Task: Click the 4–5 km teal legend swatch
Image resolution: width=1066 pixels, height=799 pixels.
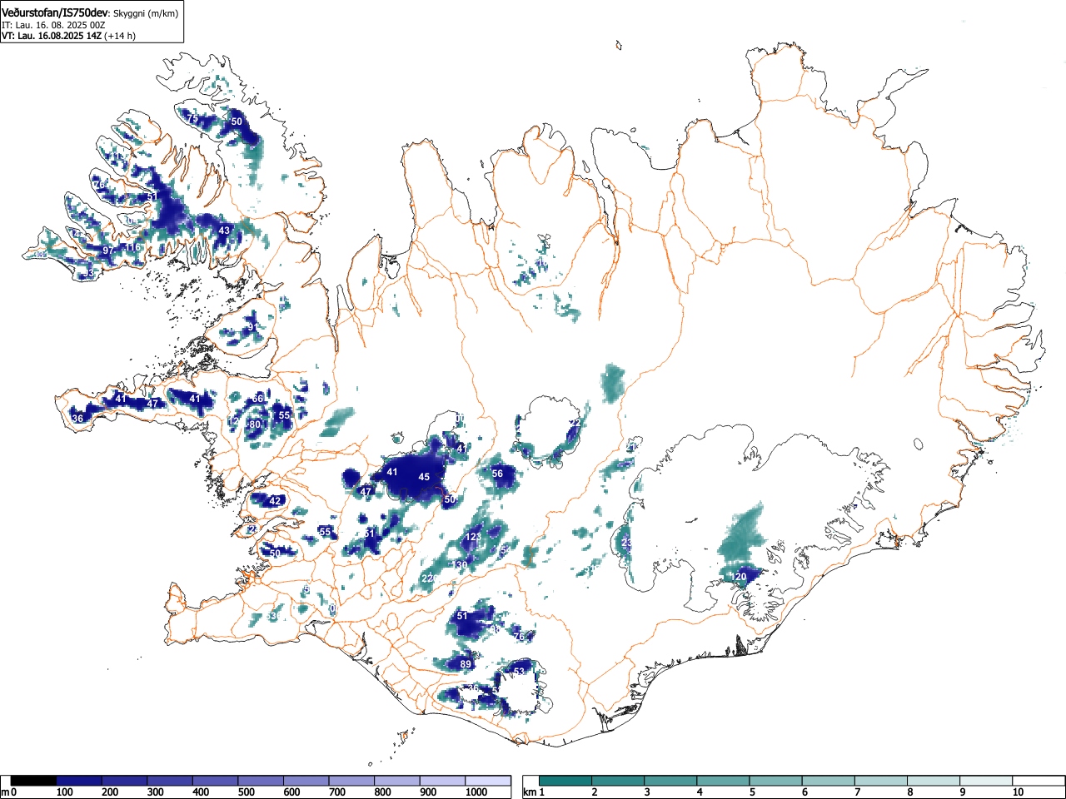Action: (723, 781)
